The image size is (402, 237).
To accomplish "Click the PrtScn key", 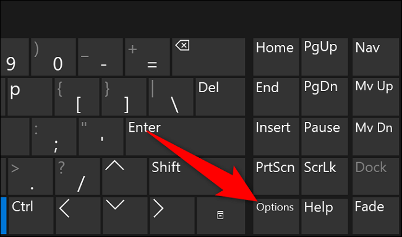I will click(276, 176).
